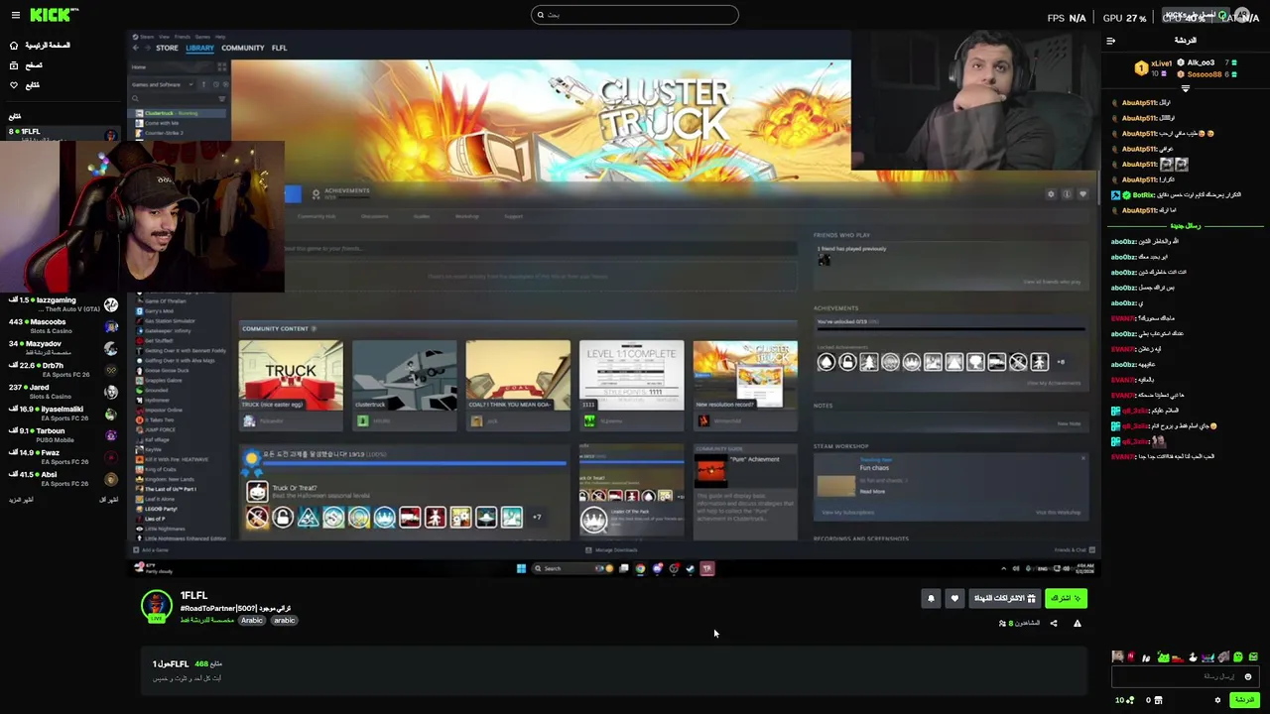Image resolution: width=1270 pixels, height=714 pixels.
Task: Collapse sidebar with Show Less link
Action: point(108,500)
